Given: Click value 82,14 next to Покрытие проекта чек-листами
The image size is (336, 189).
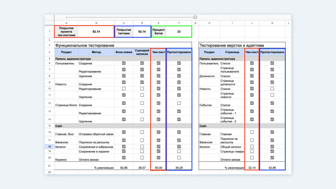Looking at the screenshot, I should 96,32.
